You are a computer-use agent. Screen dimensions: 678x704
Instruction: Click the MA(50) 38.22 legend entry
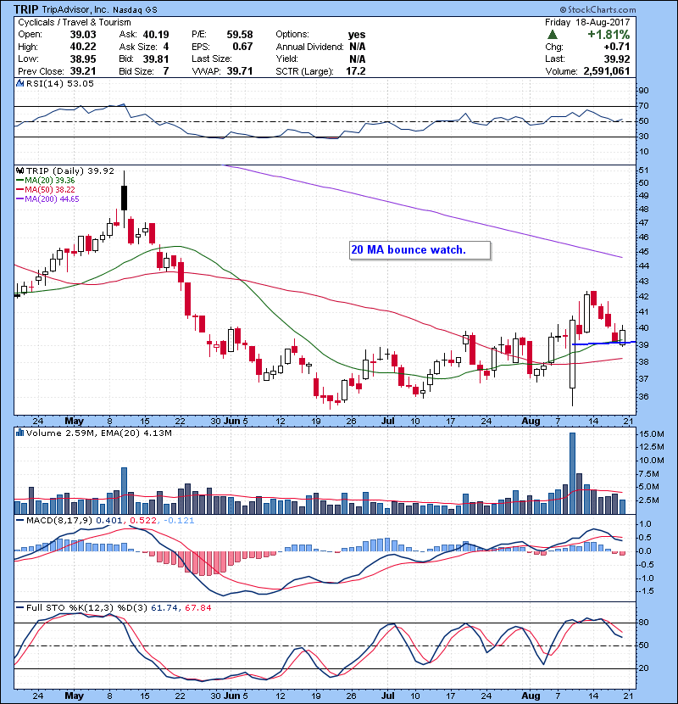(x=45, y=189)
